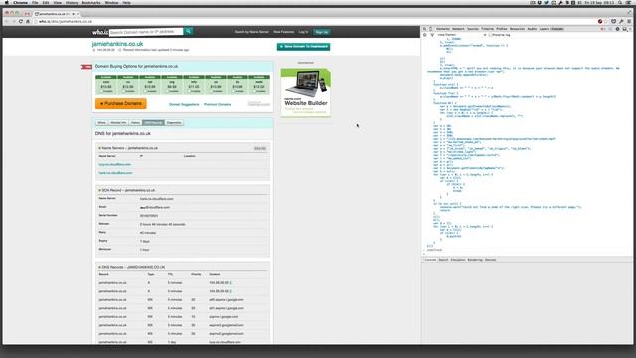Open the DevTools inspect element magnifier

click(424, 29)
